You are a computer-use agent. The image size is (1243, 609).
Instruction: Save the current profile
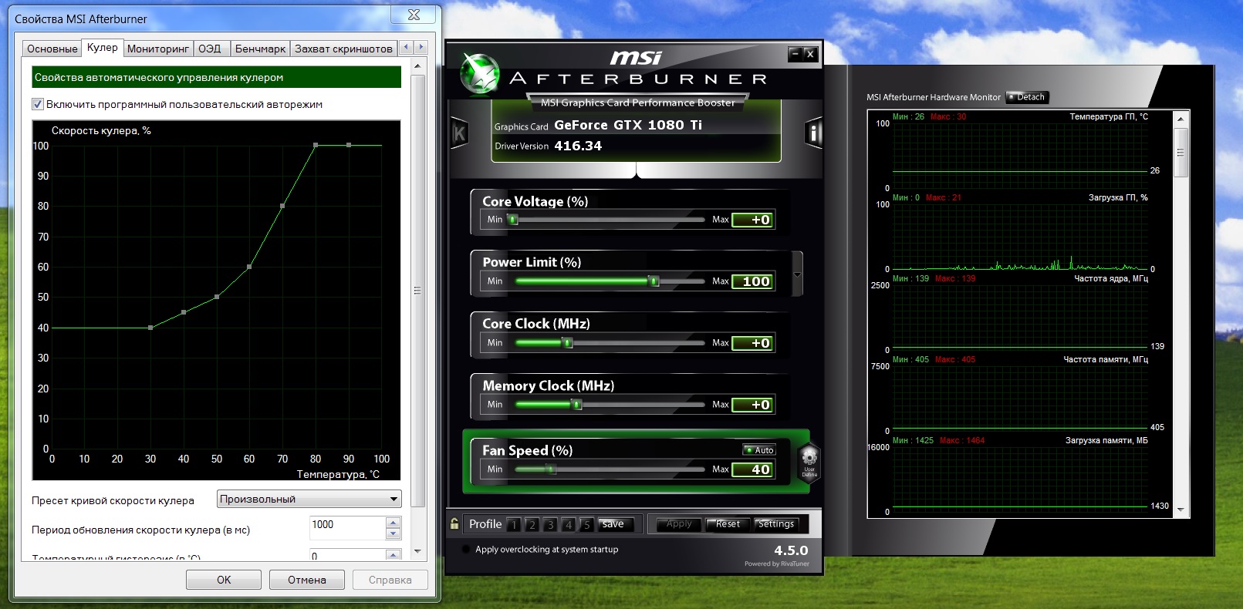(615, 524)
